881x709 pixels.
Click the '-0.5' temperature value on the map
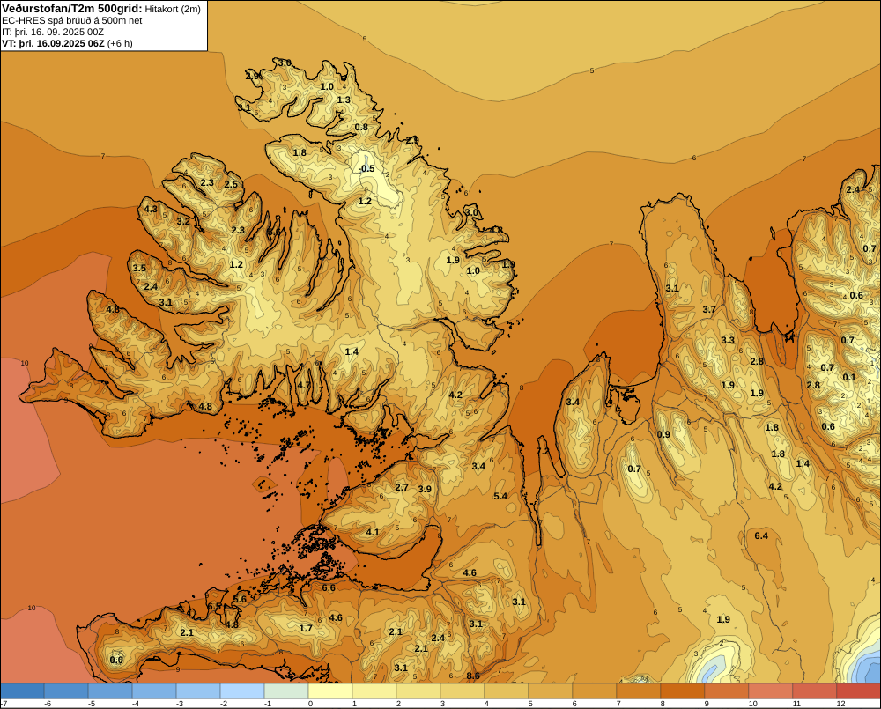(x=366, y=168)
